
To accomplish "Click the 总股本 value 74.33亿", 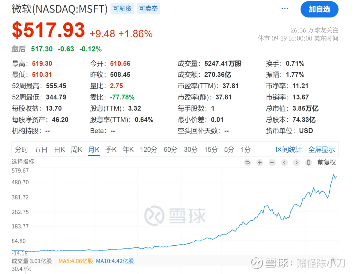I will pyautogui.click(x=304, y=119).
